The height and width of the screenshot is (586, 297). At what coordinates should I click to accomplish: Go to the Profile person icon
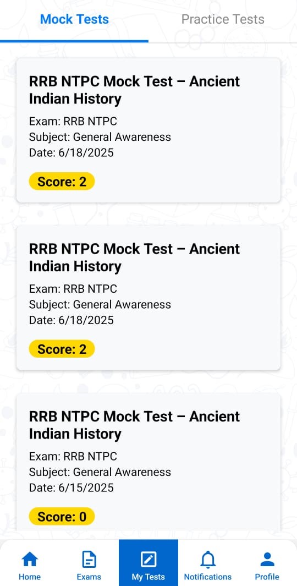(x=267, y=560)
